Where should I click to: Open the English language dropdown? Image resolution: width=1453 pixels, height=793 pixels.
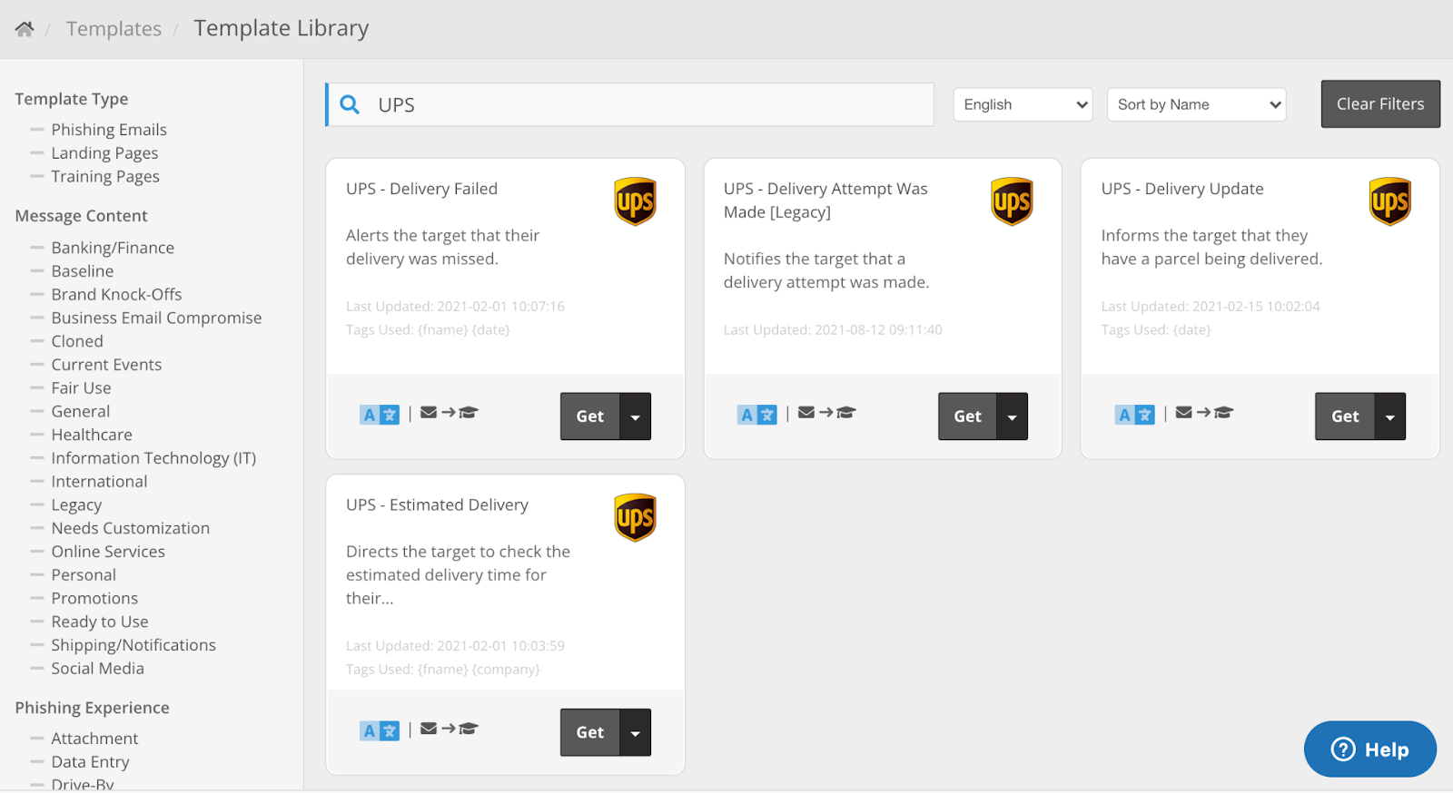pos(1023,104)
